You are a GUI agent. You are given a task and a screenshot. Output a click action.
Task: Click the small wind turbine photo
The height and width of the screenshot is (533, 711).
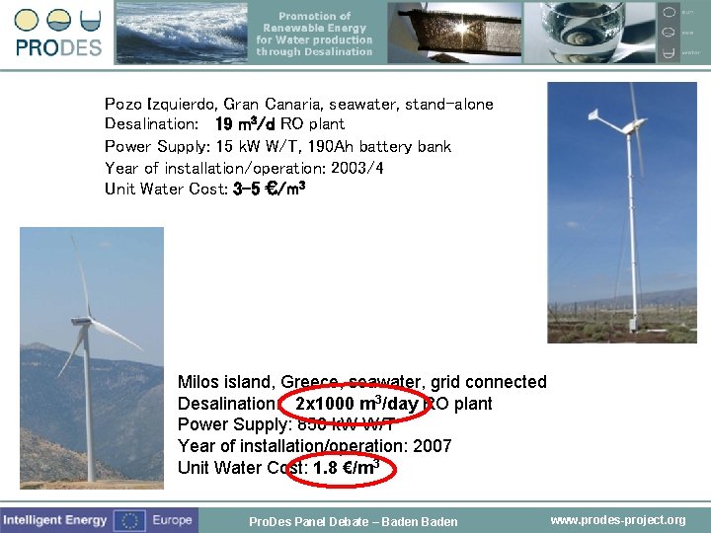point(622,212)
